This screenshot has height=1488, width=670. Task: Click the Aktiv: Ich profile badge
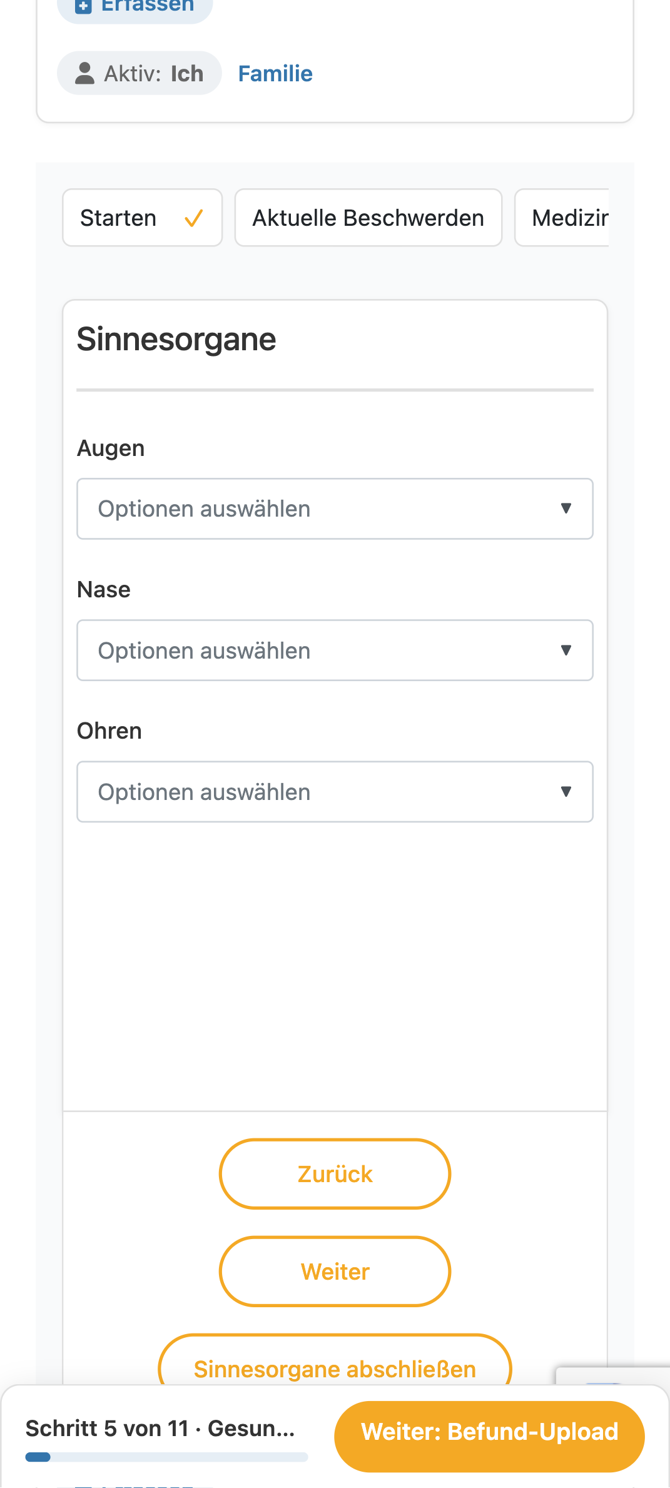140,73
